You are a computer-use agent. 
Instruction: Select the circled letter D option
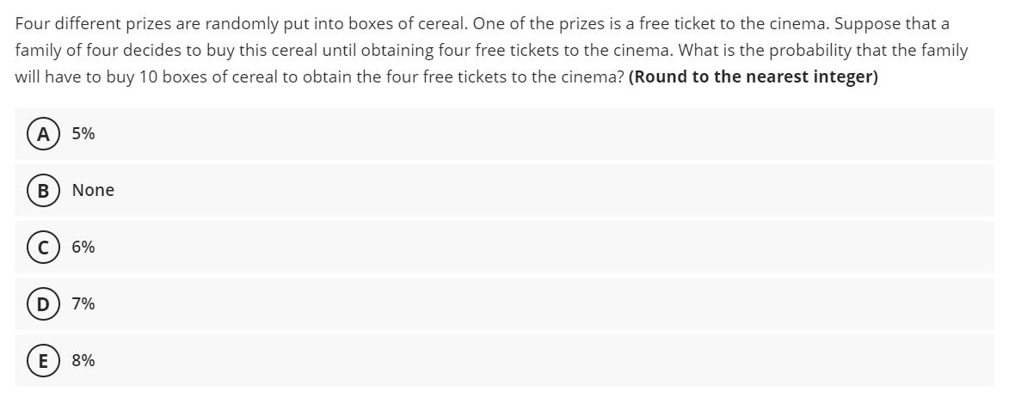[43, 304]
